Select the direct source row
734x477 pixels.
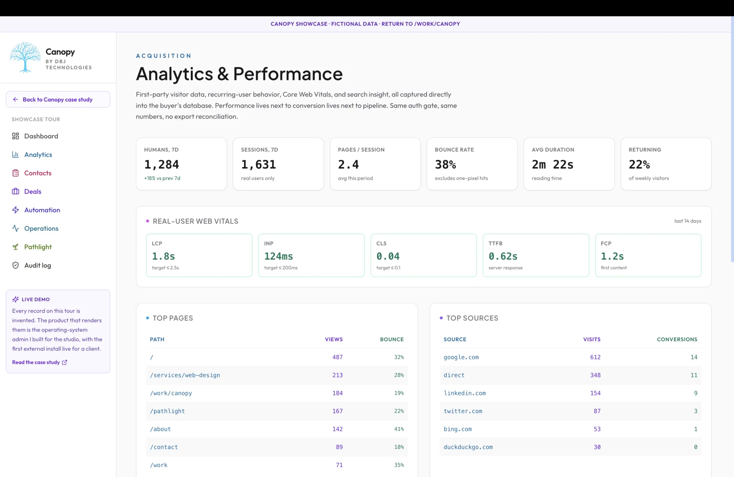click(570, 375)
